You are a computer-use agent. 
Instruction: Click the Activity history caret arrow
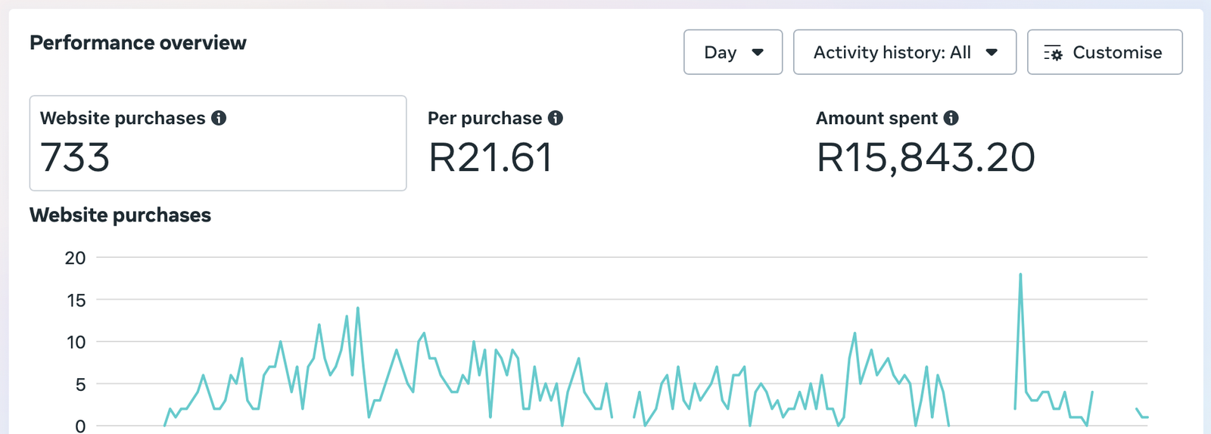click(992, 52)
